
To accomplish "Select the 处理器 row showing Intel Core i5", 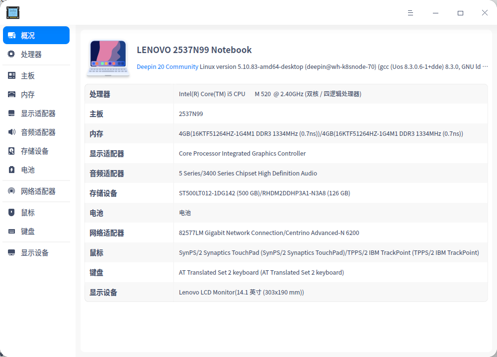I will (x=286, y=94).
